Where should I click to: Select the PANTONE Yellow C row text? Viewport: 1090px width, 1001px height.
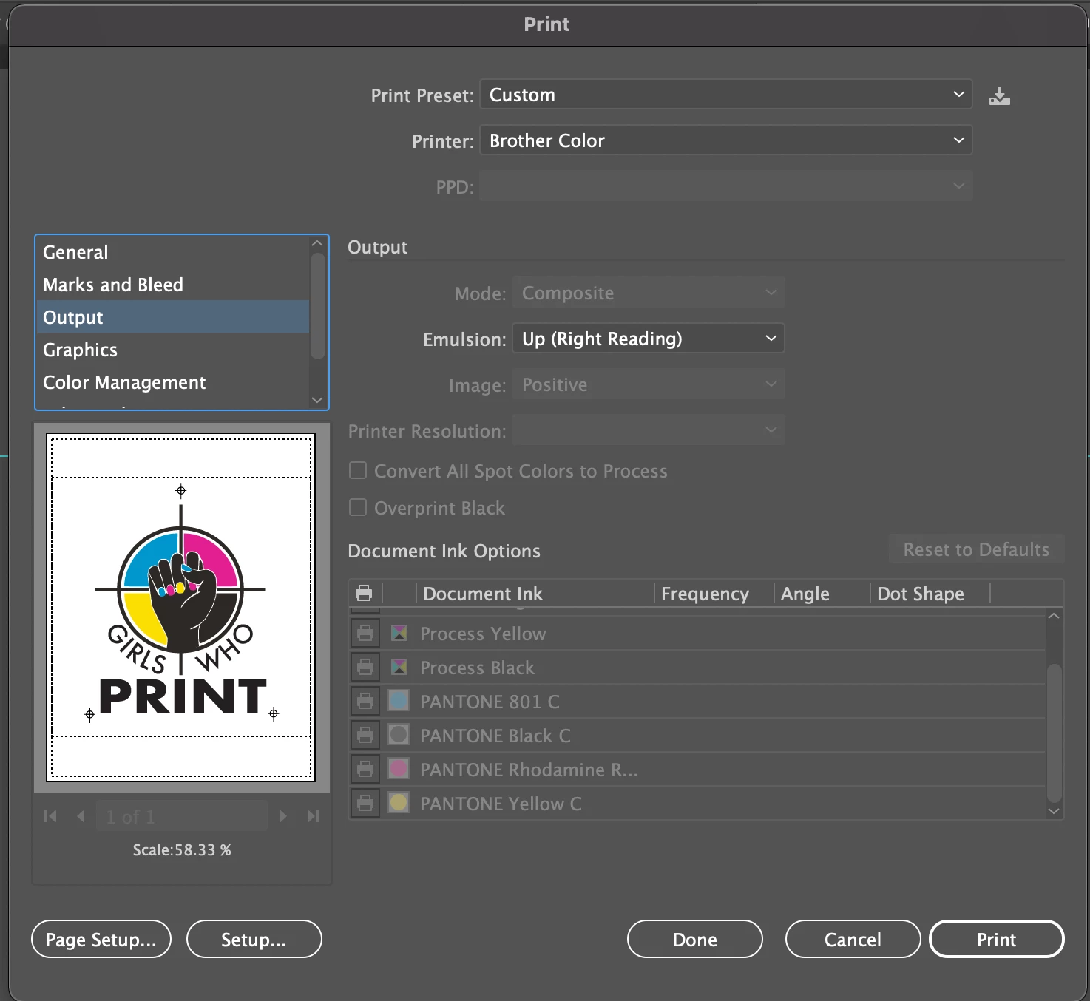501,804
